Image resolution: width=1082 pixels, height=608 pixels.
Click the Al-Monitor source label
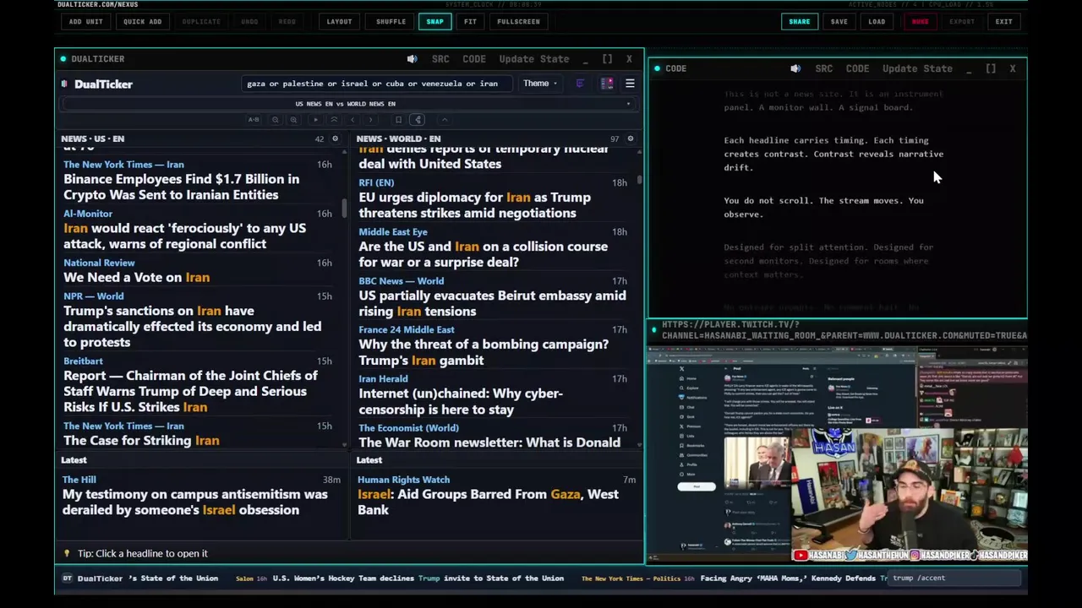[x=88, y=214]
